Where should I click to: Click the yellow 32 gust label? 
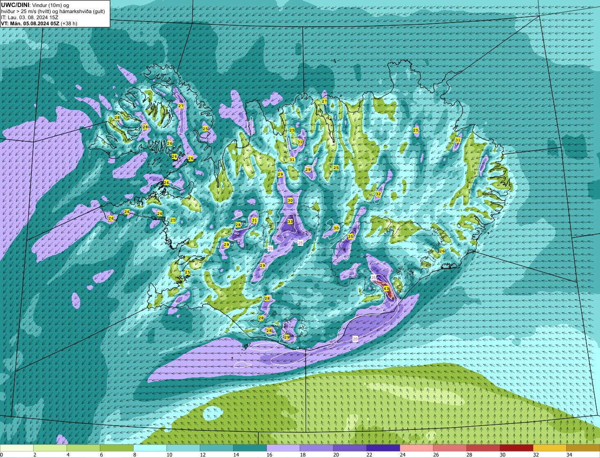pos(378,194)
